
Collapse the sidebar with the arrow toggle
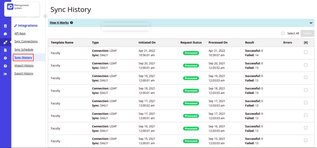tap(45, 16)
